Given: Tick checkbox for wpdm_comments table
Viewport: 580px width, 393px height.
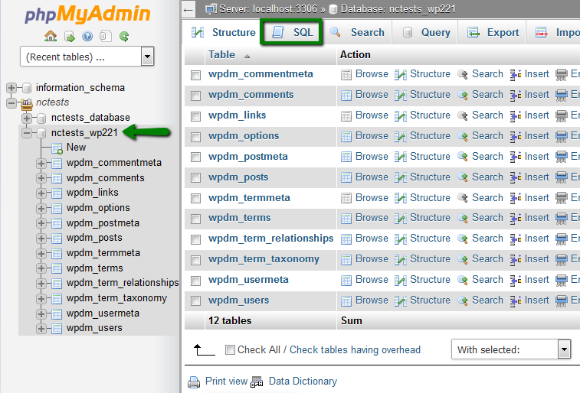Looking at the screenshot, I should coord(195,96).
